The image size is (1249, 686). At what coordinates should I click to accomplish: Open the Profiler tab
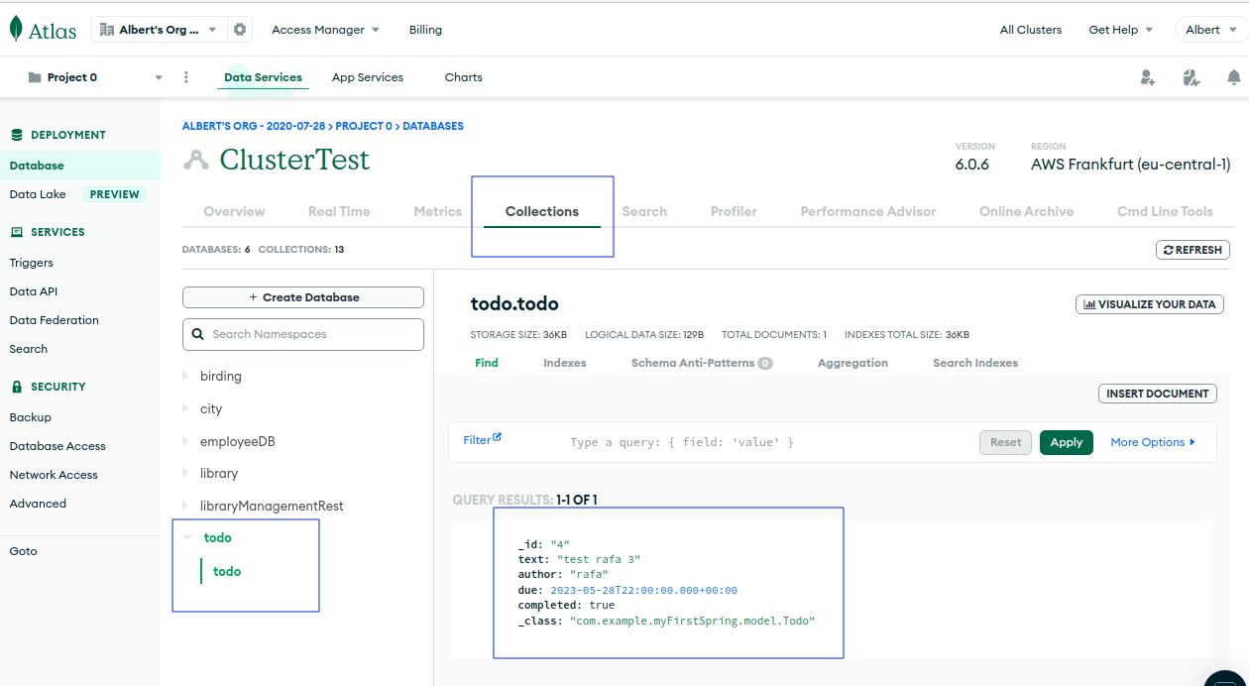point(734,211)
